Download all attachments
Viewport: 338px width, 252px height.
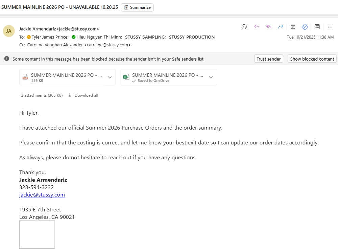pyautogui.click(x=83, y=95)
